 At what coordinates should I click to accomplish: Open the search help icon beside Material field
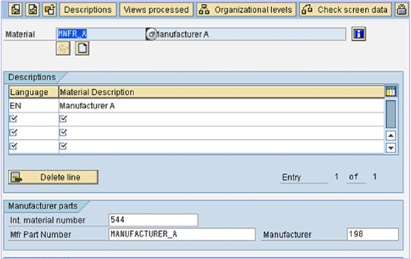(151, 34)
